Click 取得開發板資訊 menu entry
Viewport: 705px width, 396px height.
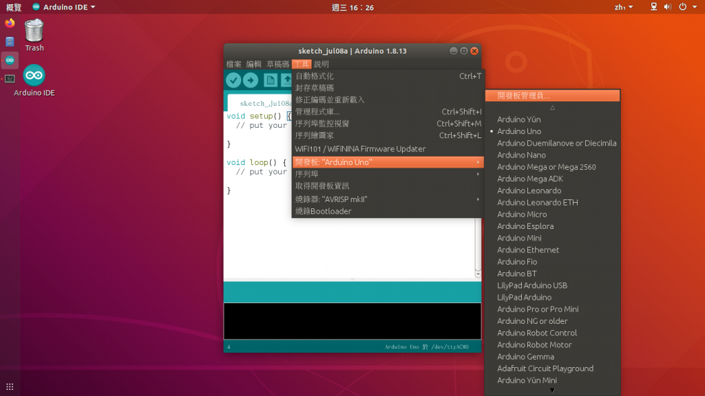[x=388, y=186]
